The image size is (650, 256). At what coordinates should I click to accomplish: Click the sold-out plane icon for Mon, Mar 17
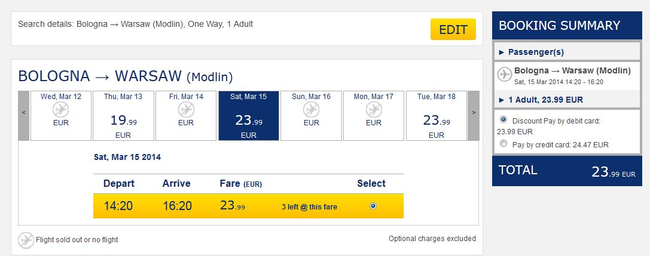(374, 110)
